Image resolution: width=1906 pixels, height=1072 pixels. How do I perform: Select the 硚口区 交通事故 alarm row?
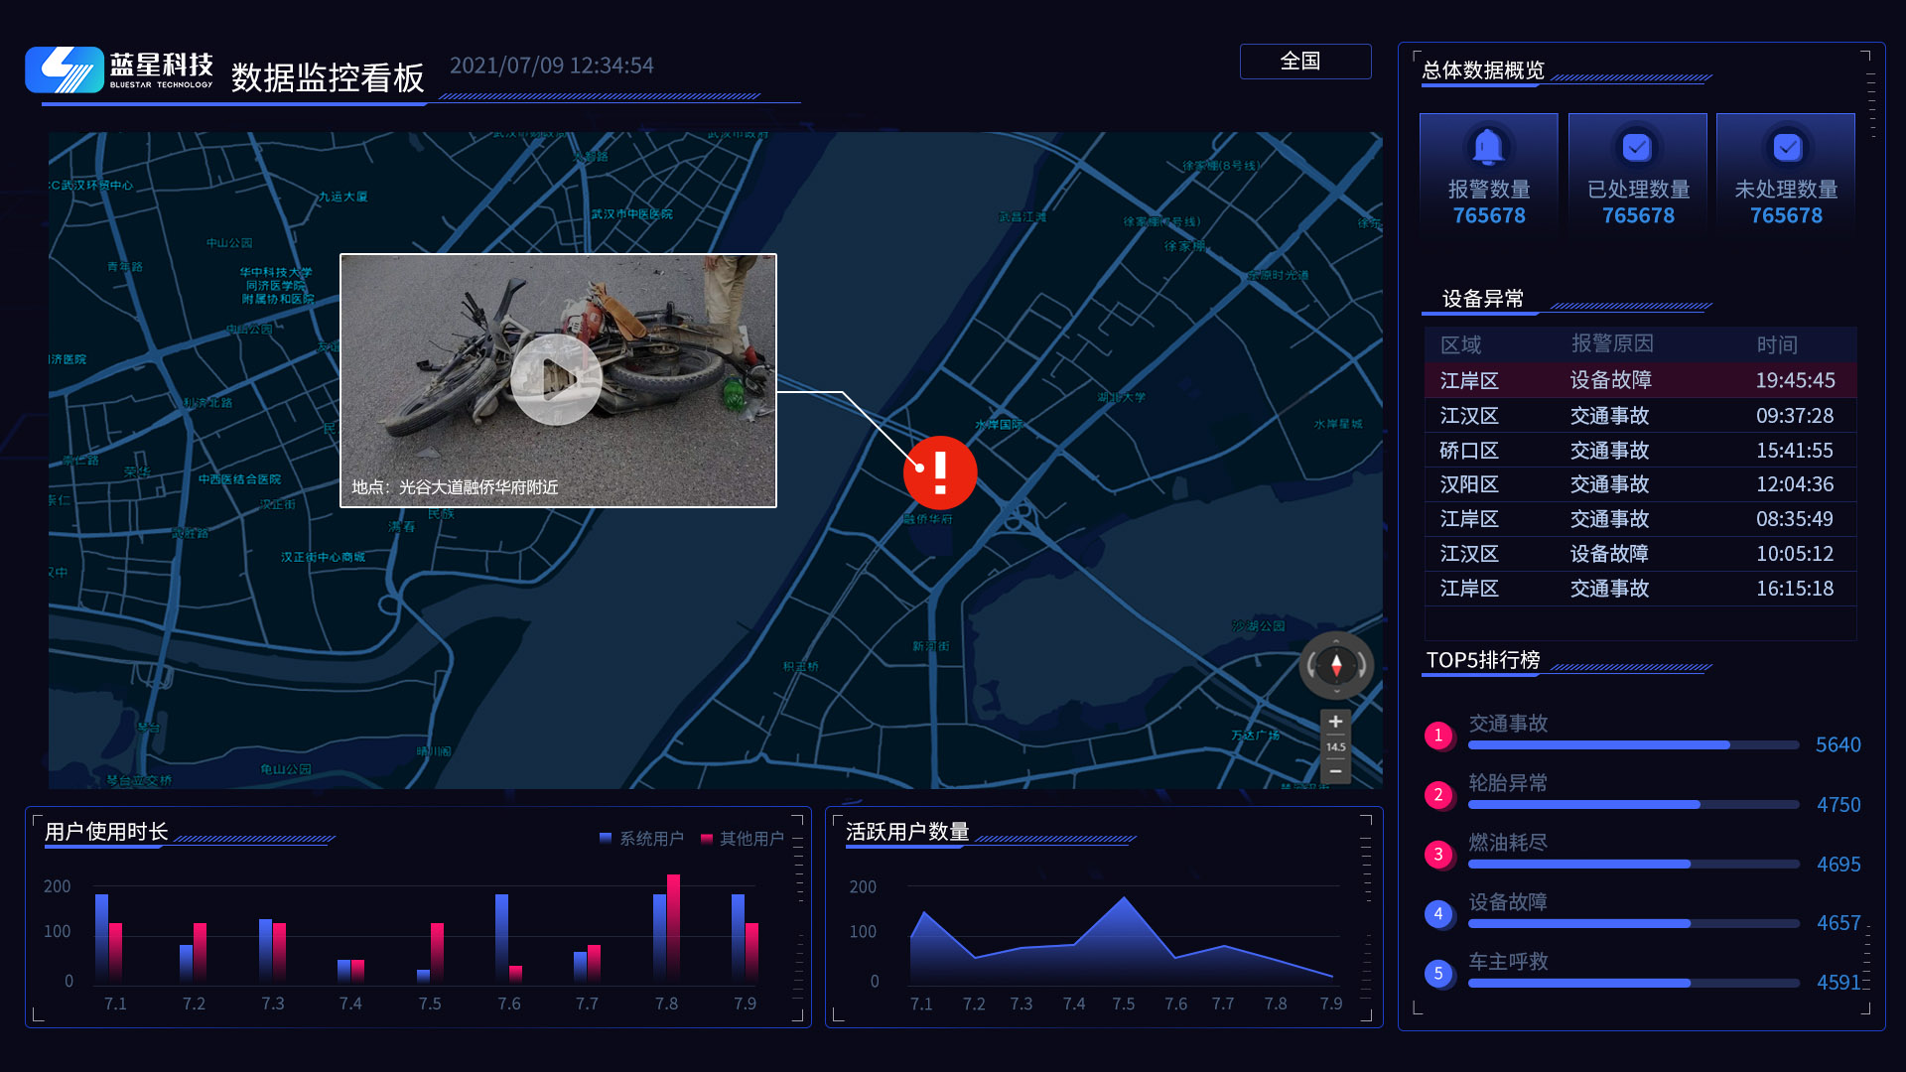[x=1638, y=451]
